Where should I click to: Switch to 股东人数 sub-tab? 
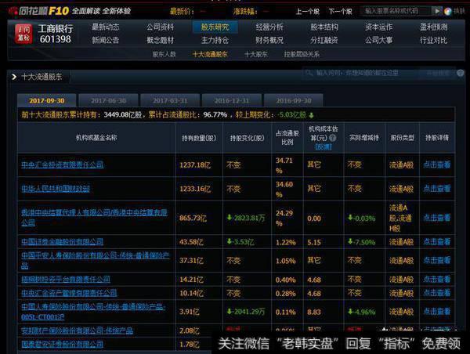pyautogui.click(x=164, y=55)
